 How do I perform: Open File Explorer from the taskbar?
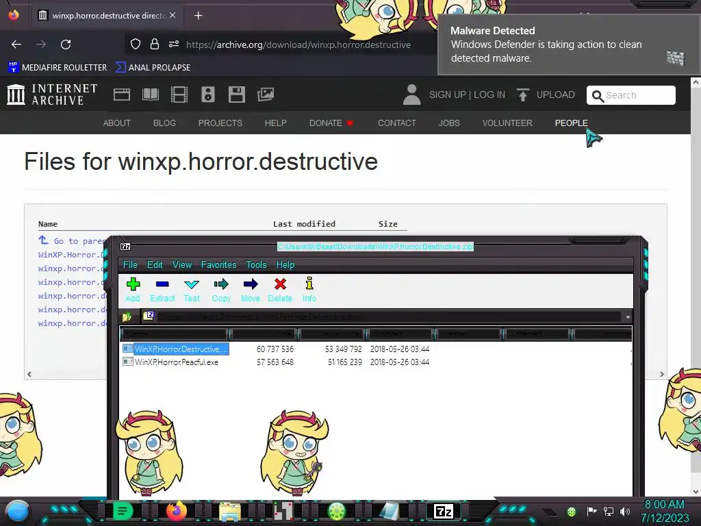coord(230,511)
